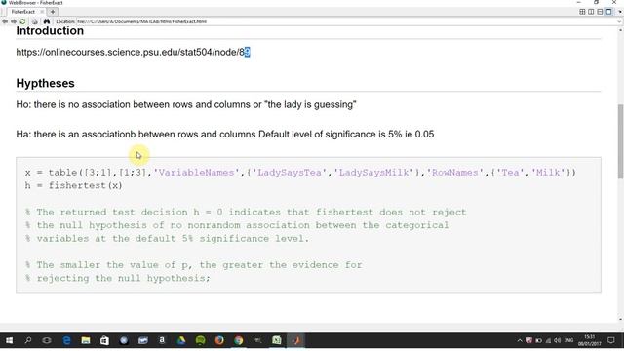Click the 'RowNames' string in code
624x351 pixels.
[x=455, y=173]
